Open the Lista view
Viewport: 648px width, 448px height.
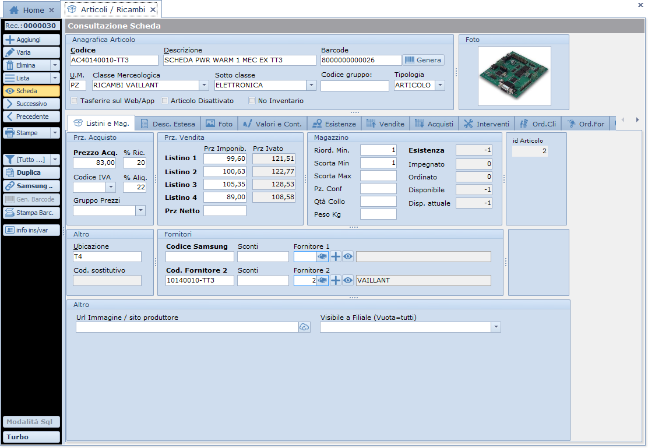point(26,78)
